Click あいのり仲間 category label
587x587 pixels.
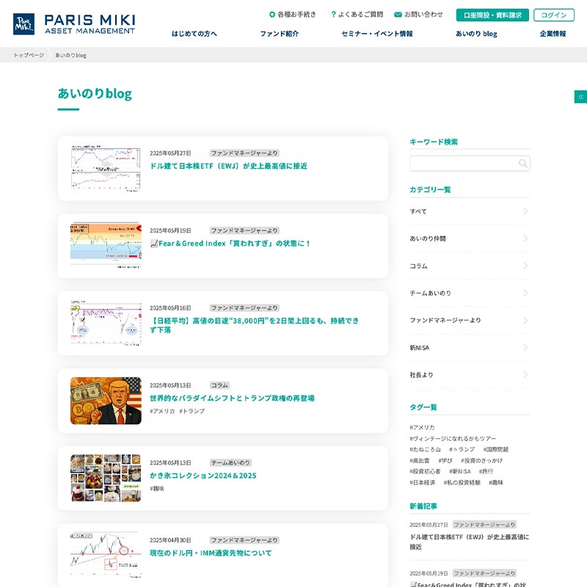(x=428, y=238)
